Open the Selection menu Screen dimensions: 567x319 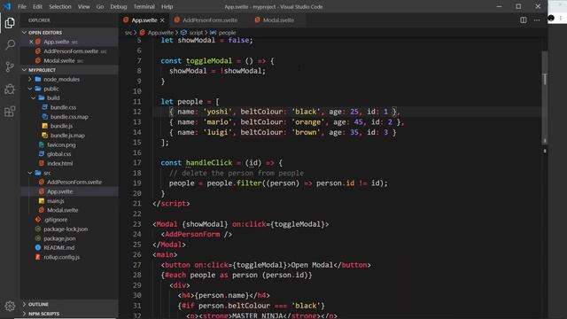60,6
